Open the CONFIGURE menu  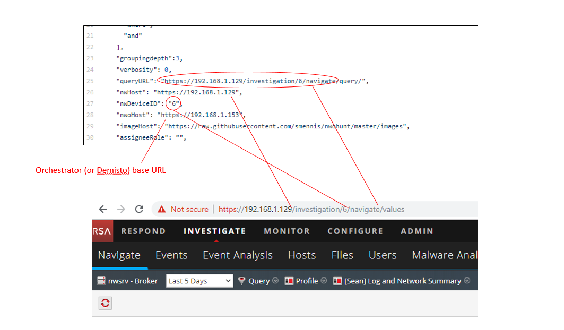tap(355, 231)
